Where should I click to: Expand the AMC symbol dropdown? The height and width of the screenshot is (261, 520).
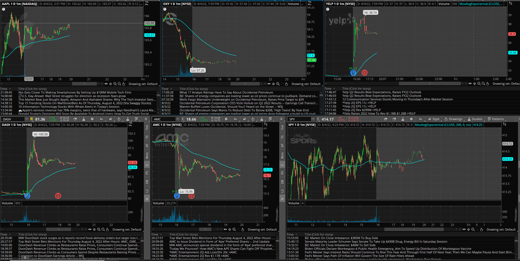point(178,119)
